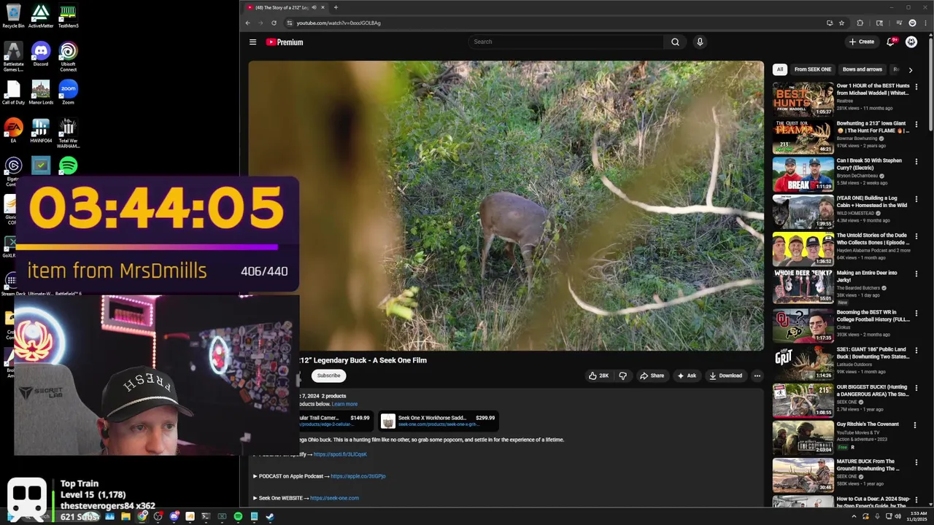The width and height of the screenshot is (934, 525).
Task: Click the Share button
Action: [652, 376]
